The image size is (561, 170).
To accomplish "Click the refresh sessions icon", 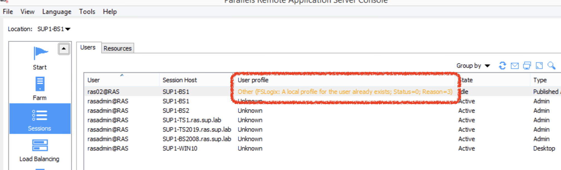I will pyautogui.click(x=502, y=66).
